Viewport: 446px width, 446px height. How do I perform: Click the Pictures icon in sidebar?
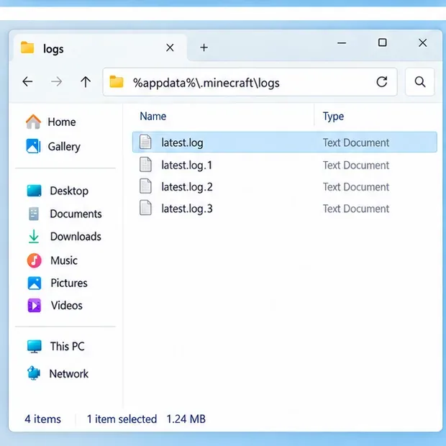pyautogui.click(x=35, y=283)
